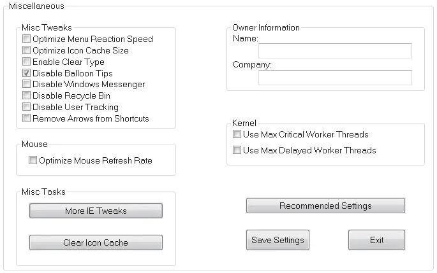Screen dimensions: 437x273
Task: Toggle Use Max Delayed Worker Threads
Action: point(237,151)
